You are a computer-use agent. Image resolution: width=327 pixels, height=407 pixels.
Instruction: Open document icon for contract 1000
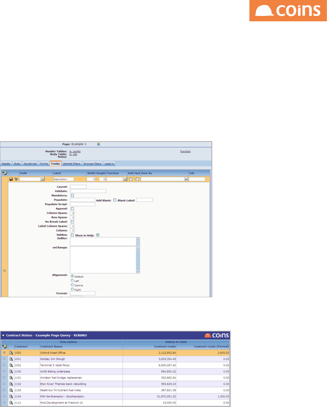[11, 353]
